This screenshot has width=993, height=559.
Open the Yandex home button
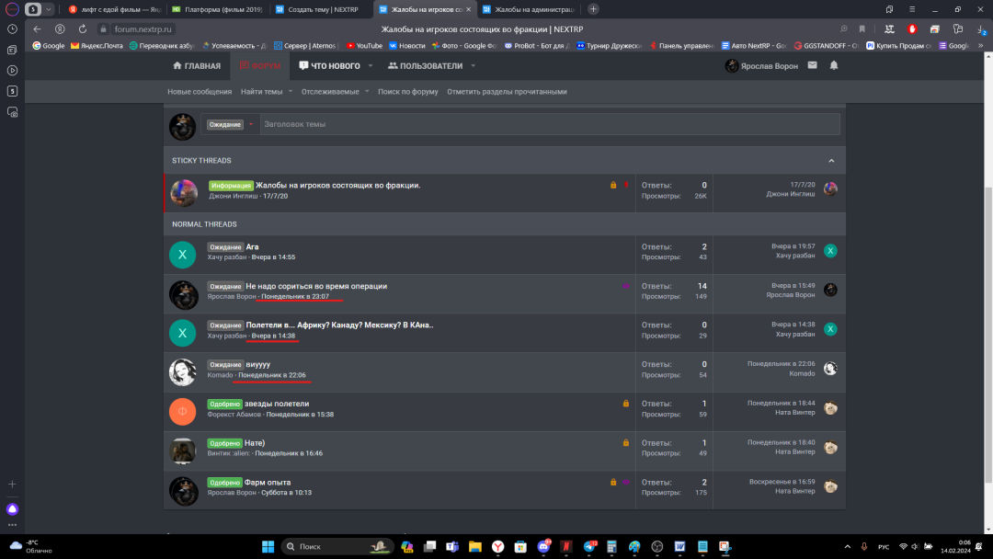tap(60, 29)
